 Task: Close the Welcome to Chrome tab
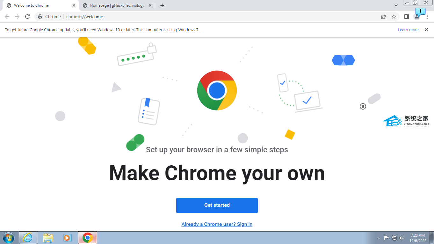pyautogui.click(x=74, y=5)
